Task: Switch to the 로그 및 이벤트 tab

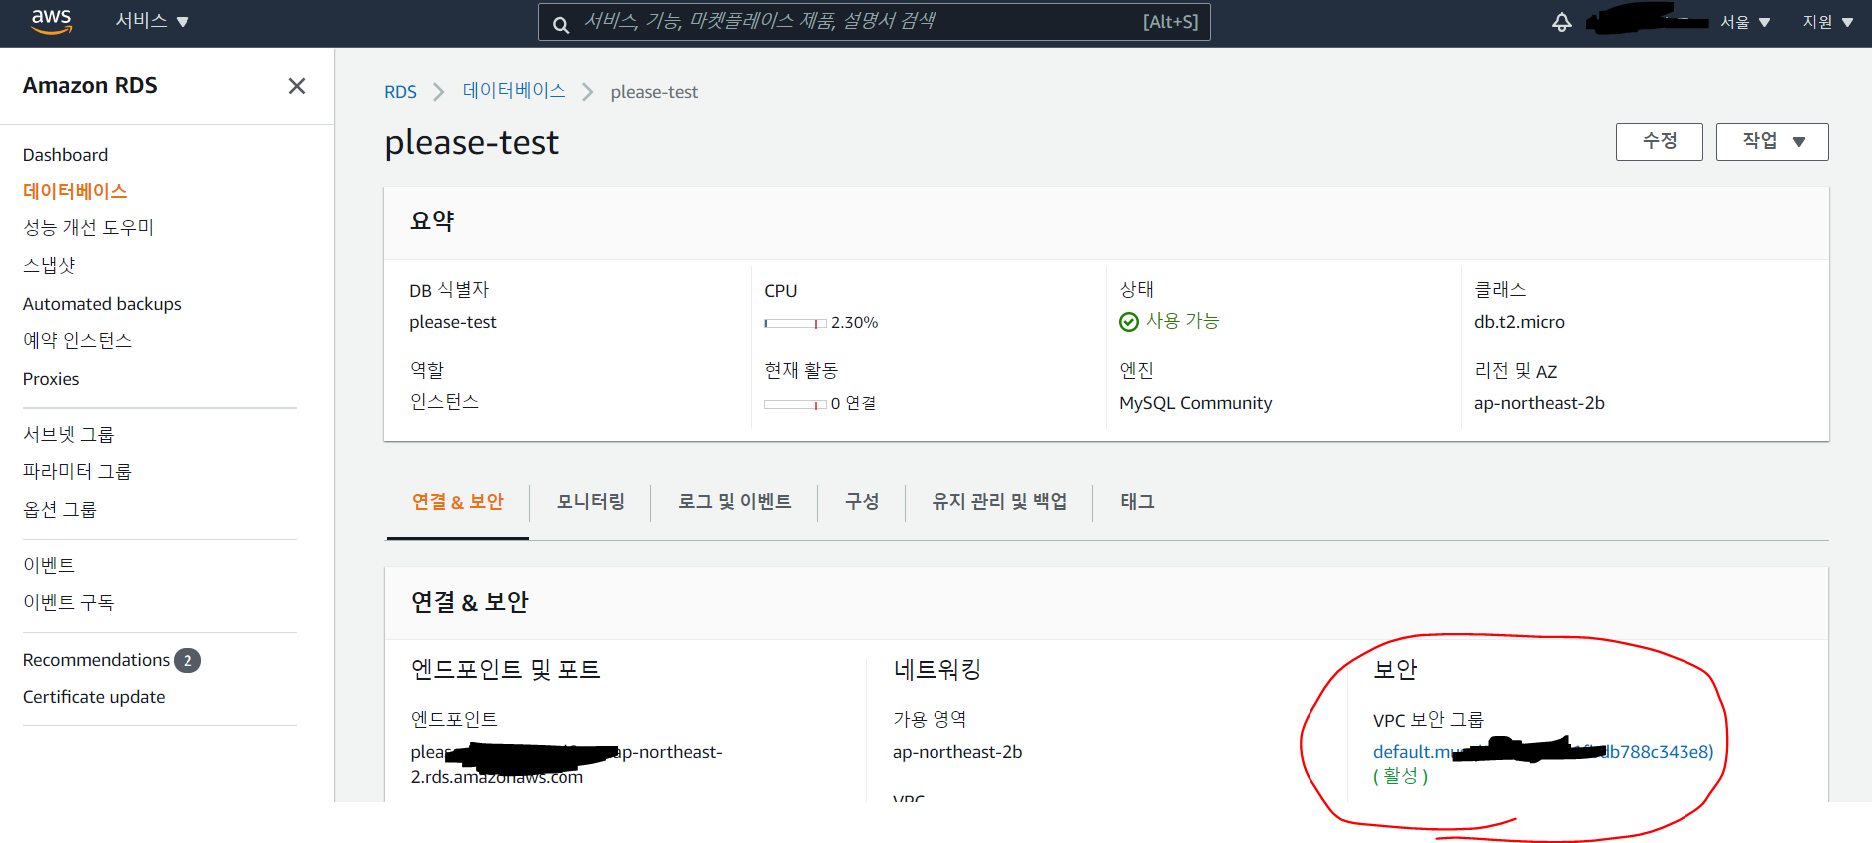Action: [735, 502]
